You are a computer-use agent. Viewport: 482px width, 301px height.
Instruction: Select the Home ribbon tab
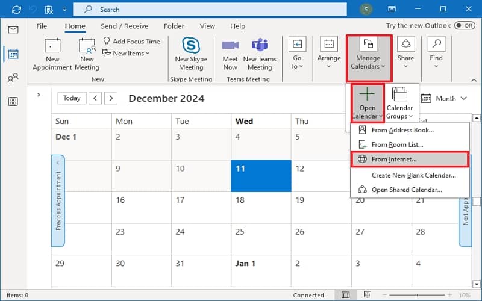click(x=75, y=26)
